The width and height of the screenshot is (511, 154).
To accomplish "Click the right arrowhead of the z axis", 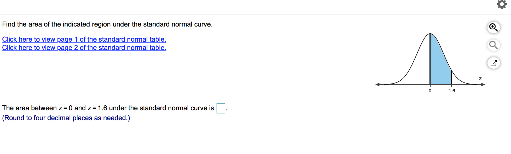I will 483,84.
